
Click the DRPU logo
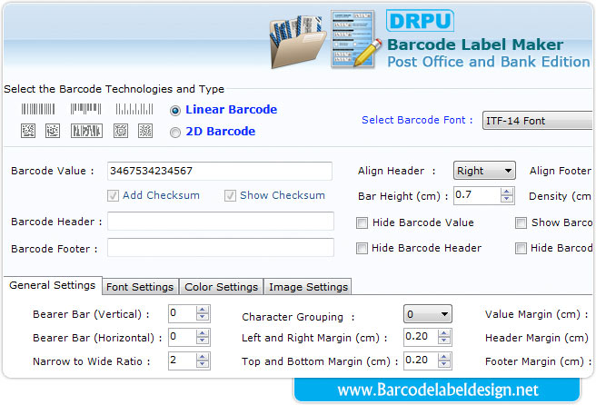tap(420, 21)
